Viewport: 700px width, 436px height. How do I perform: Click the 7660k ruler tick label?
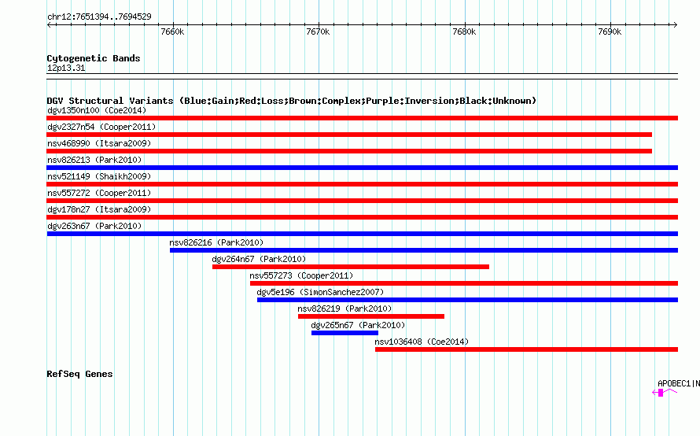172,31
